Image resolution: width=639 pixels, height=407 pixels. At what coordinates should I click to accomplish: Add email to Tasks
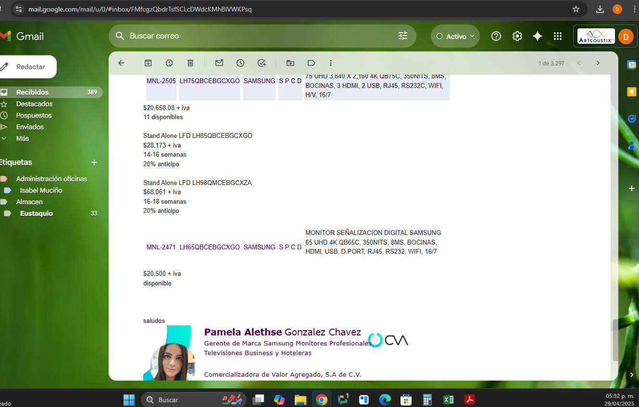262,63
